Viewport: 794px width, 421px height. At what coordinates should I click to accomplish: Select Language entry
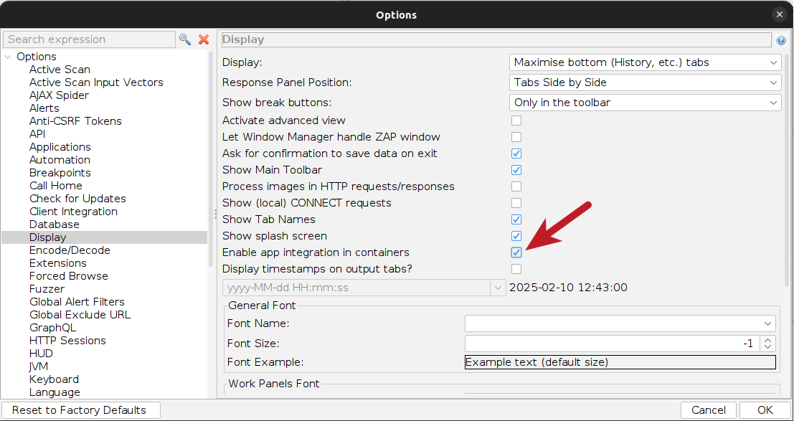55,392
